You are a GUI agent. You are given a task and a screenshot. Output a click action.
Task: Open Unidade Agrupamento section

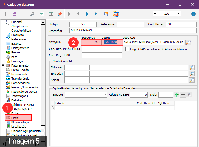pos(26,131)
